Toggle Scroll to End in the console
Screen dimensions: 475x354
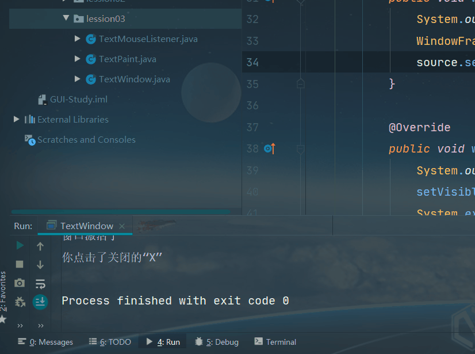pyautogui.click(x=40, y=302)
